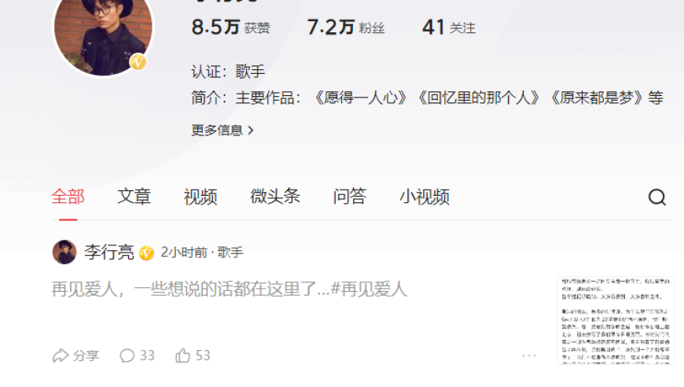Go to the 小视频 tab
Screen dimensions: 684x387
pos(425,197)
